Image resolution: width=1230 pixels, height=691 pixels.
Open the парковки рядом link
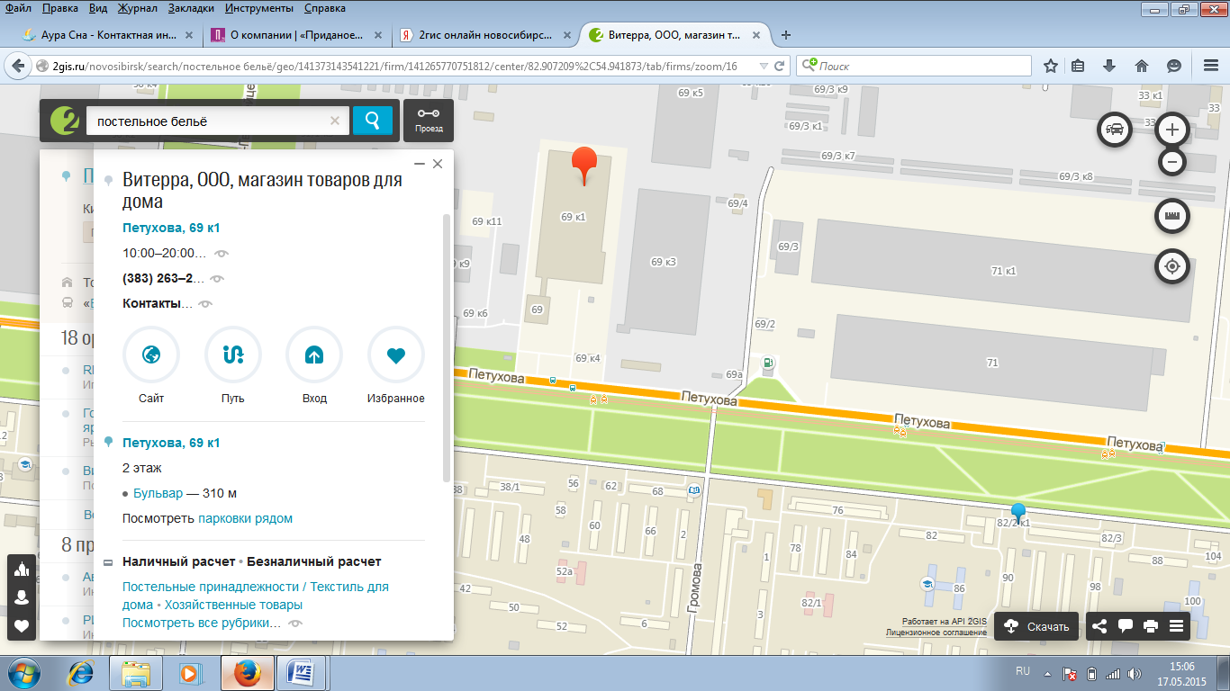[x=246, y=518]
